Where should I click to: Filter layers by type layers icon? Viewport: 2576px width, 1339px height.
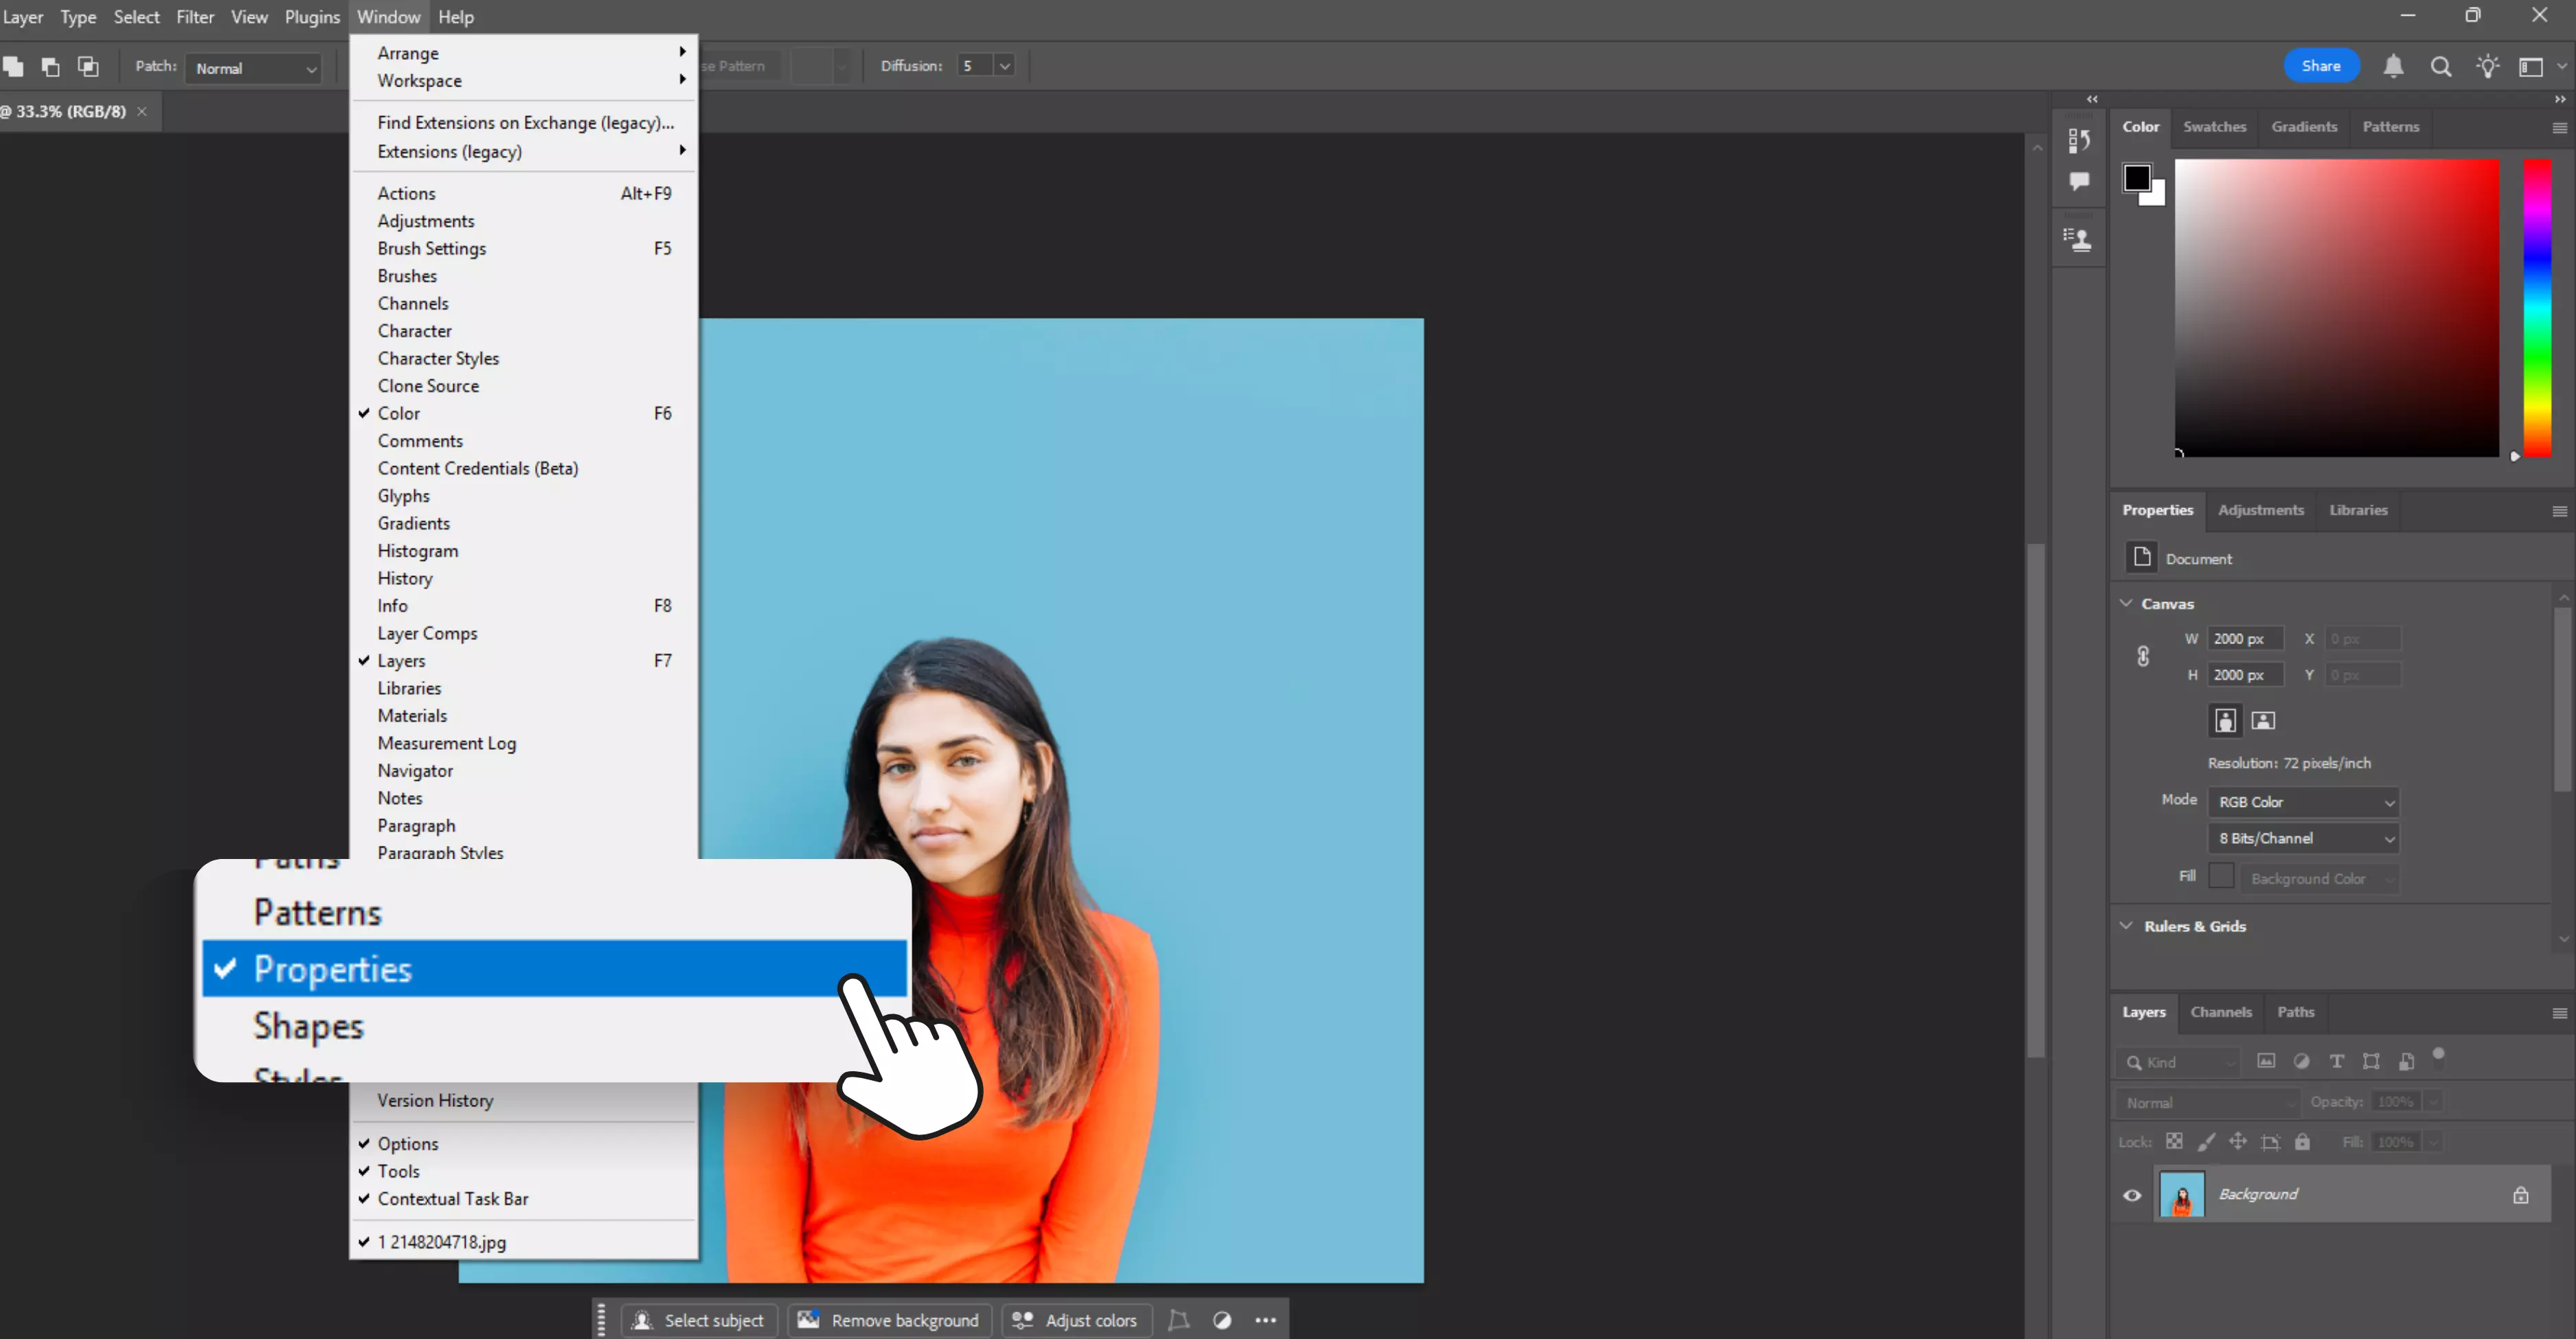tap(2337, 1061)
